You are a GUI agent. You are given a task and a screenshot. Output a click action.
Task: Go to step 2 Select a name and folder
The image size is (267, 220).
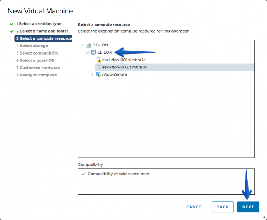[42, 31]
